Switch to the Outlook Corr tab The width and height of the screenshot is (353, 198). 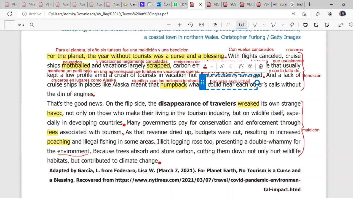pyautogui.click(x=164, y=4)
